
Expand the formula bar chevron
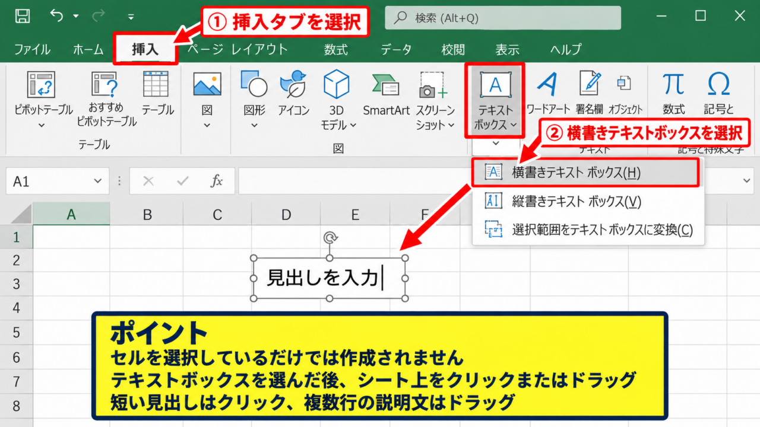(x=747, y=181)
